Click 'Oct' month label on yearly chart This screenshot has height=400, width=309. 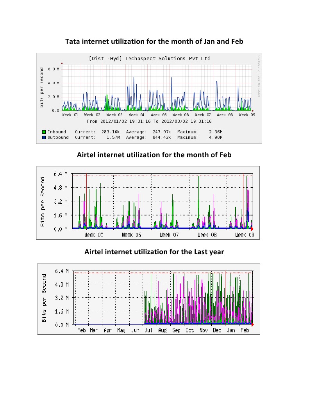190,330
